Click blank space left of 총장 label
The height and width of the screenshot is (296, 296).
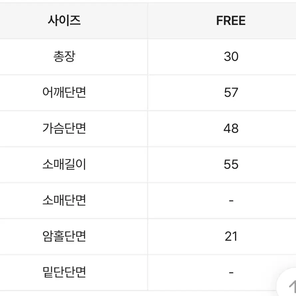[x=26, y=57]
